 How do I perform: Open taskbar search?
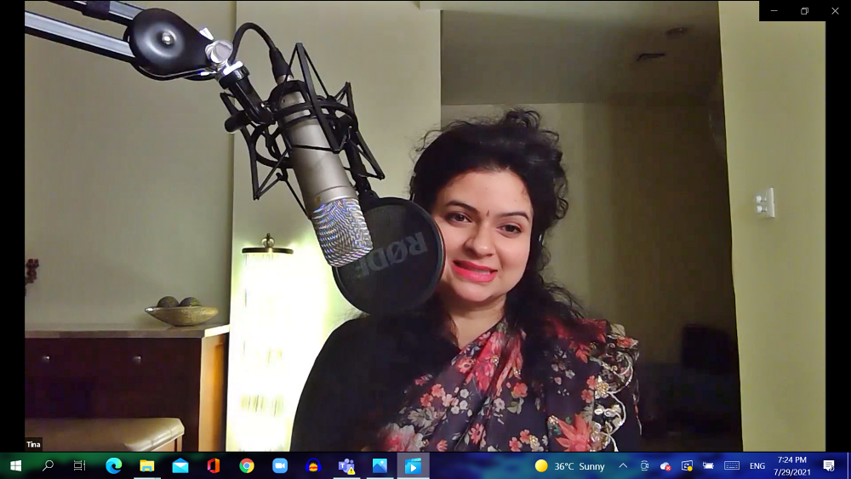tap(48, 465)
